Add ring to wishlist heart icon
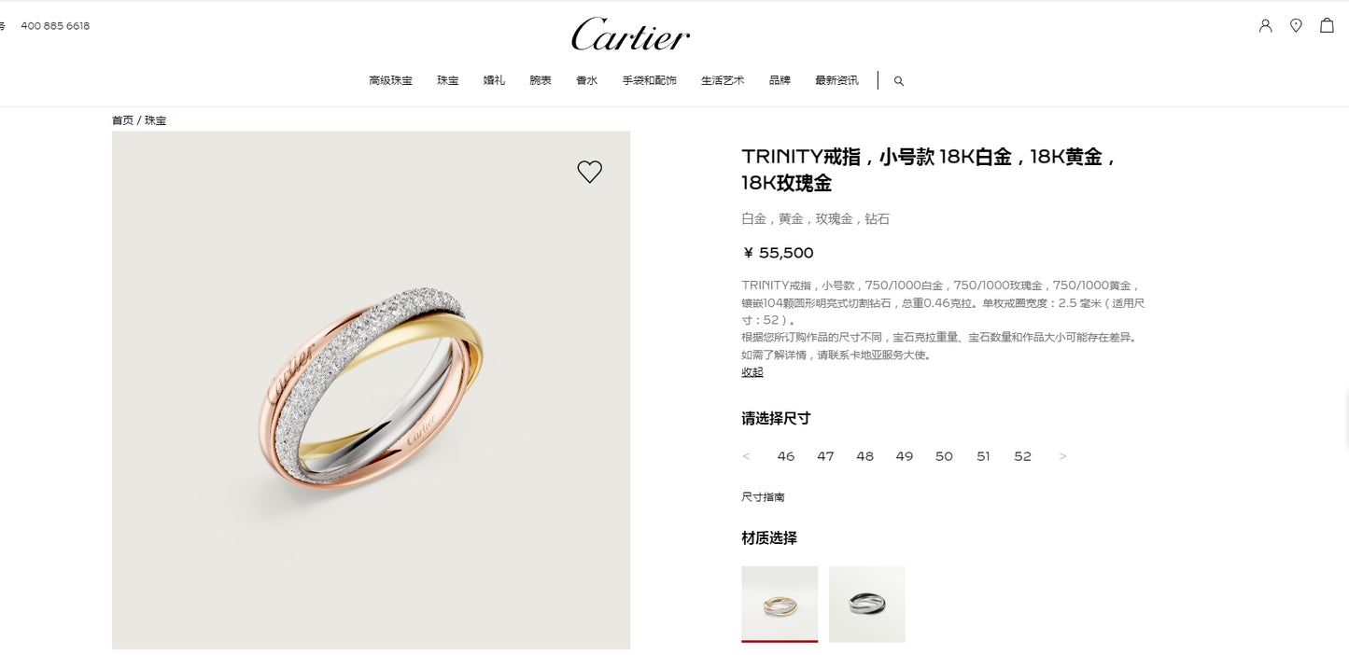This screenshot has width=1349, height=655. [x=589, y=172]
